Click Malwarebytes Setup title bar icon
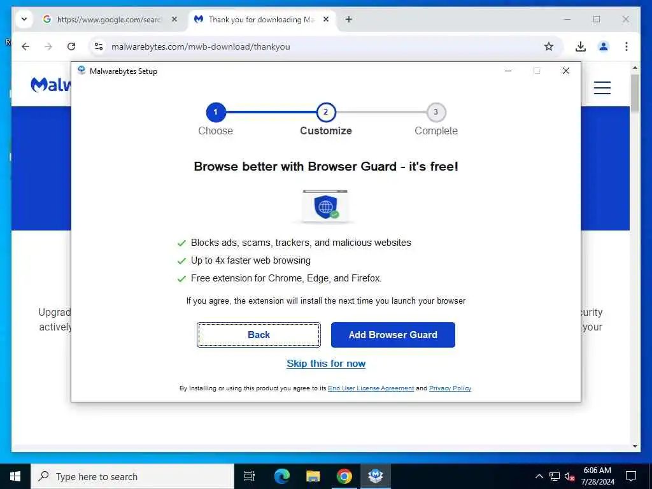Viewport: 652px width, 489px height. (x=81, y=71)
